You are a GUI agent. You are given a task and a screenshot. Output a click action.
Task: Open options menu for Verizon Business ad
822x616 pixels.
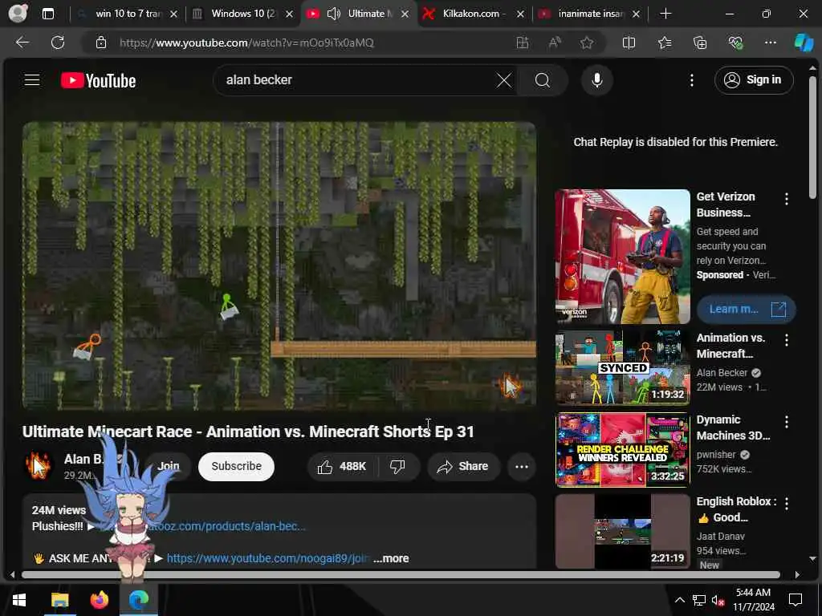click(787, 199)
